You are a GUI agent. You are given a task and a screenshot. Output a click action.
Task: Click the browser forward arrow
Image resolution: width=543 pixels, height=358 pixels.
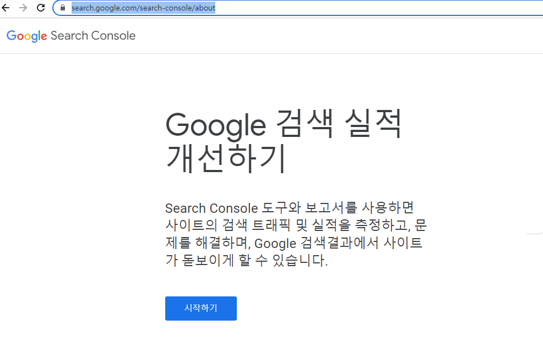[x=23, y=8]
